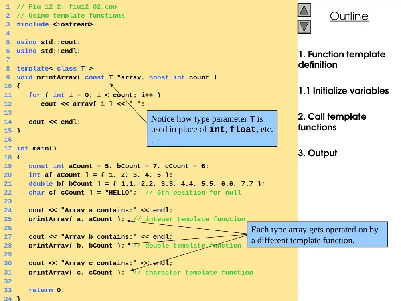The height and width of the screenshot is (301, 401).
Task: Click the "// double template function" comment
Action: [x=187, y=246]
